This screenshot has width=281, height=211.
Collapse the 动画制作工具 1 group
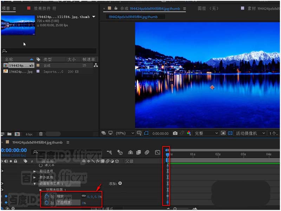click(34, 184)
